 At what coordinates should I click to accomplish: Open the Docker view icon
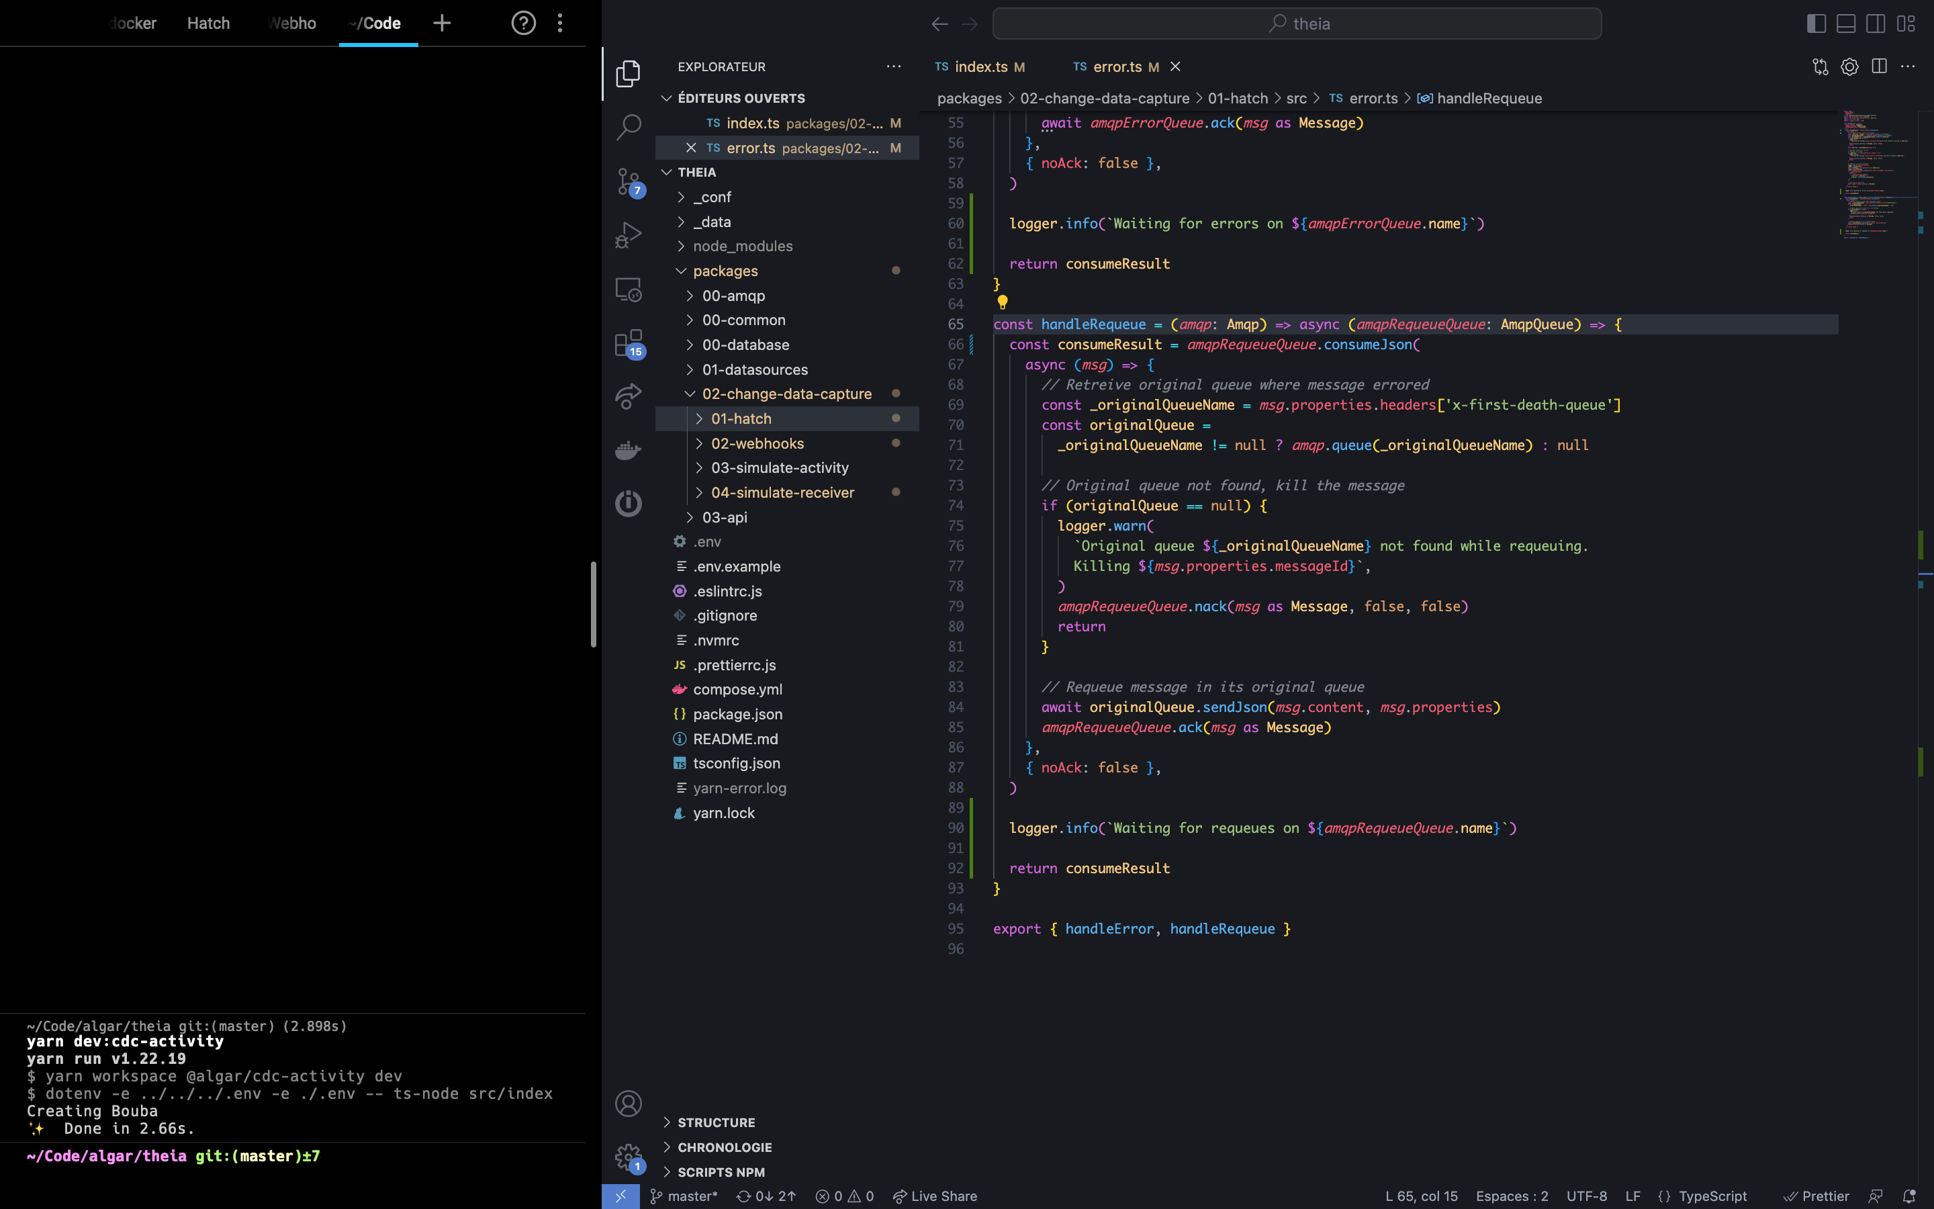[x=628, y=450]
